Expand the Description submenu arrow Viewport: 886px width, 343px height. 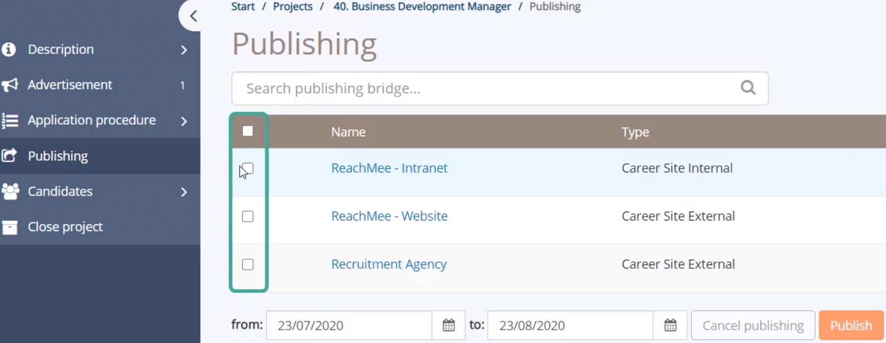[184, 50]
